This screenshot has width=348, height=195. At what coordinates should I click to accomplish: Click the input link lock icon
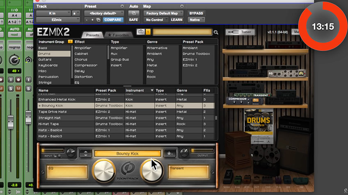coord(55,156)
